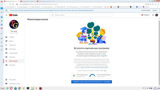160x90 pixels.
Task: Open the Facebook bookmark
Action: click(x=146, y=7)
